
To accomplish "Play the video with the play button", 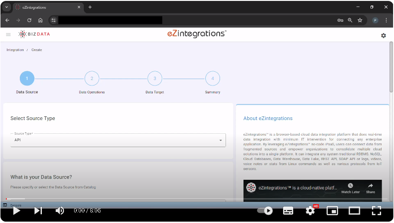I will pyautogui.click(x=17, y=211).
